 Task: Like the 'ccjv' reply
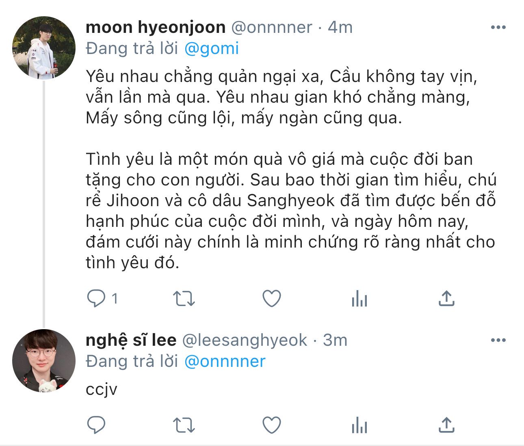tap(272, 425)
